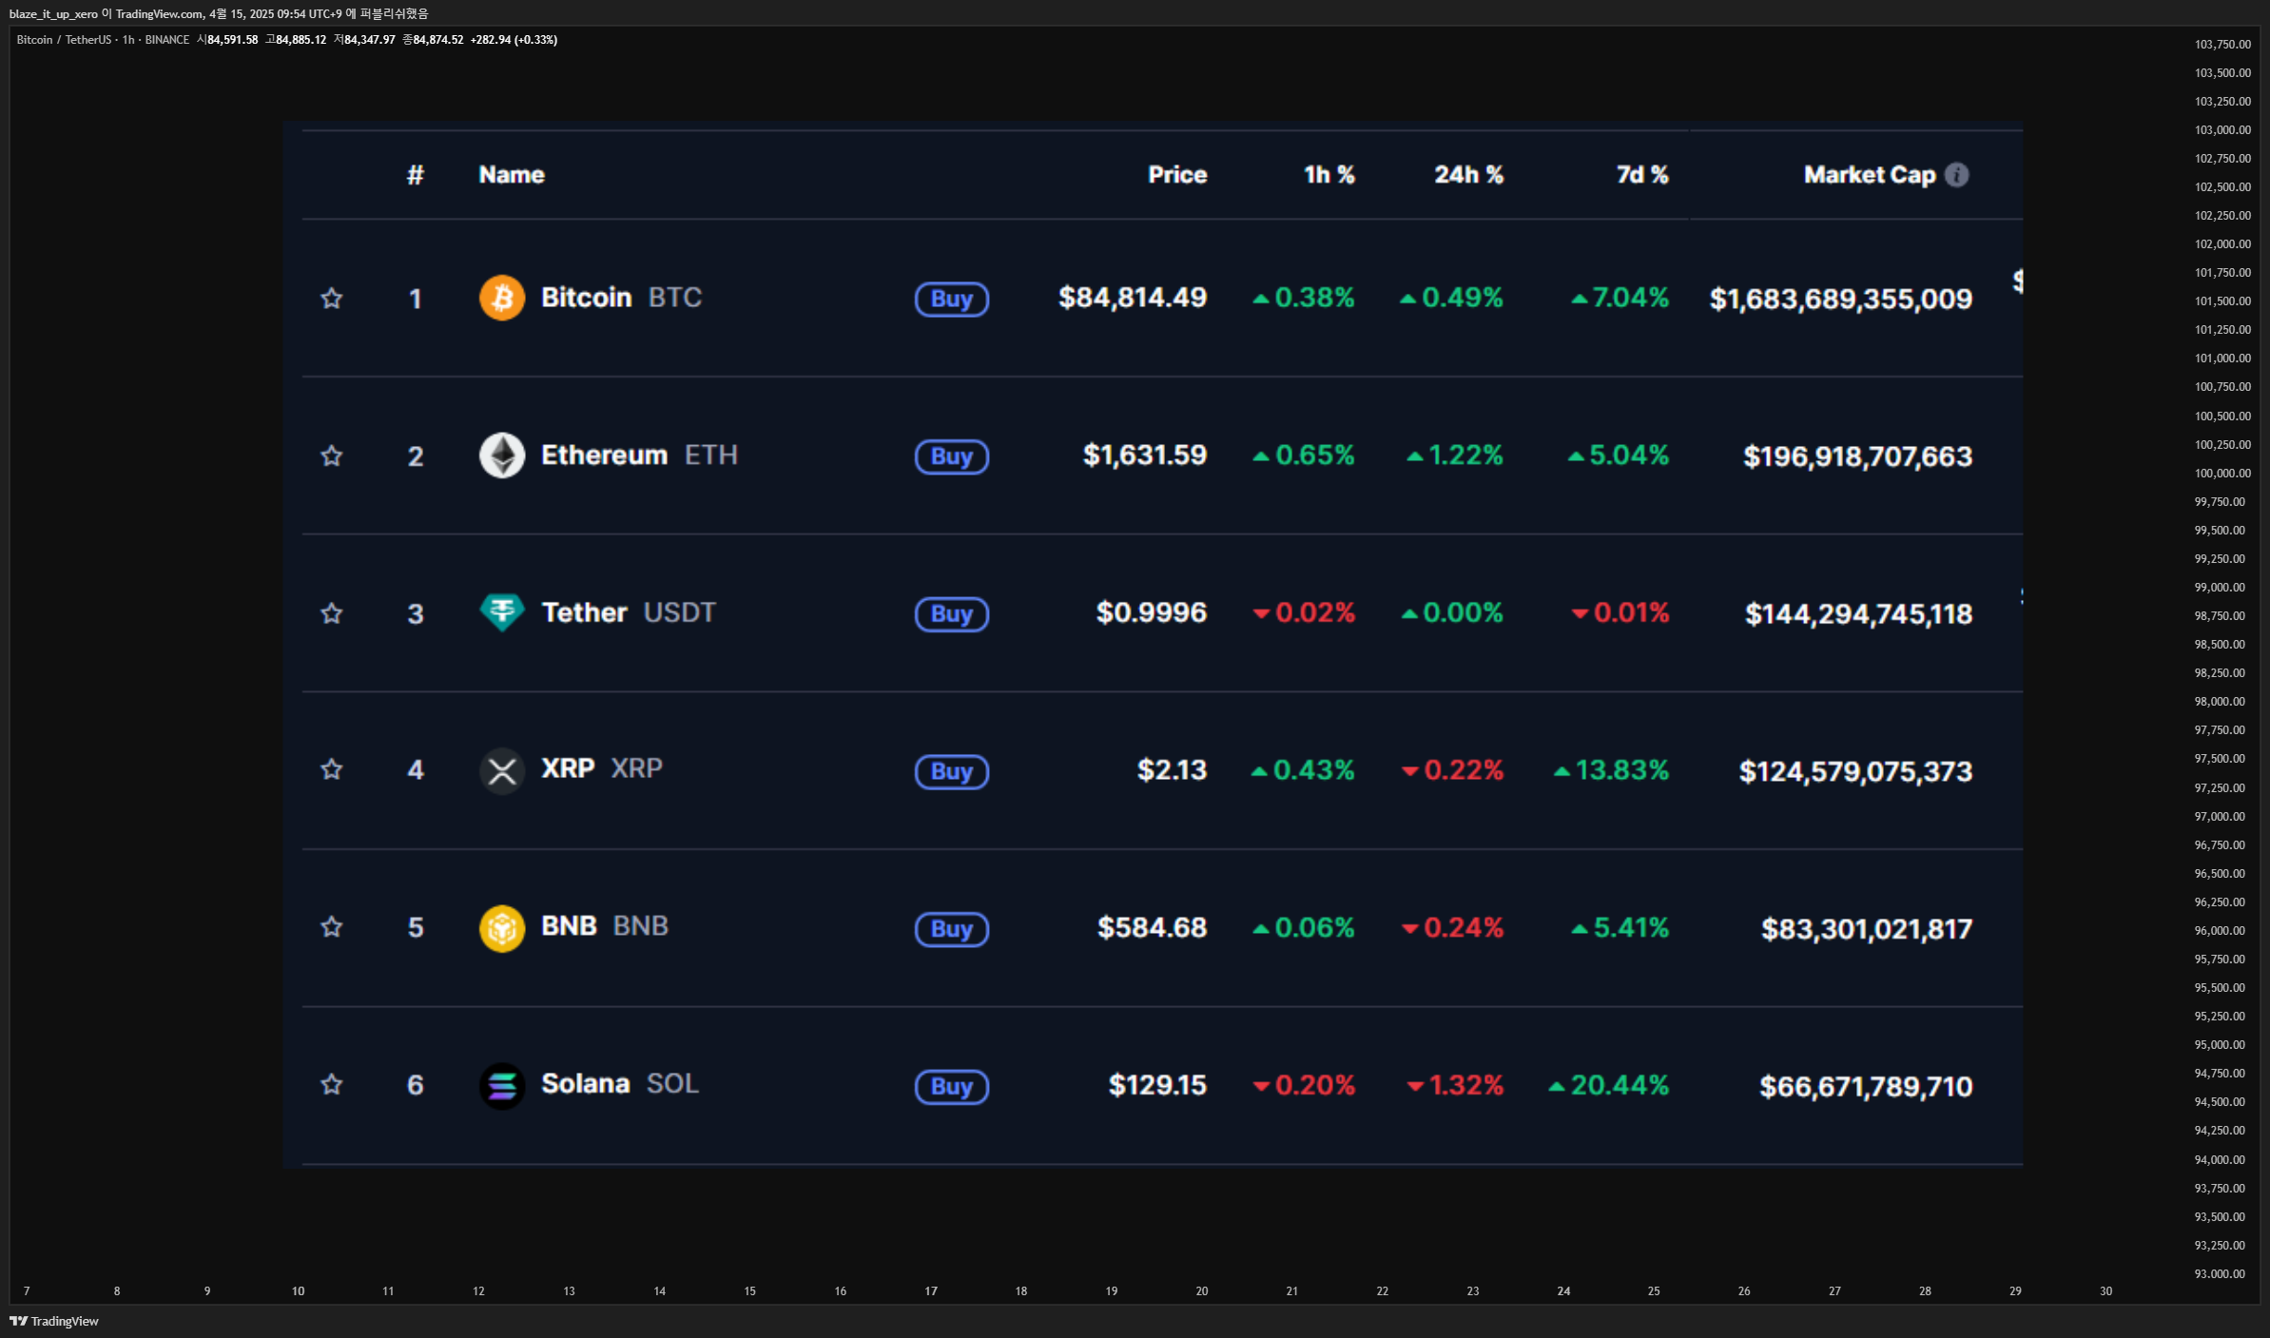Click the date 15 on time axis
Image resolution: width=2270 pixels, height=1338 pixels.
tap(749, 1291)
